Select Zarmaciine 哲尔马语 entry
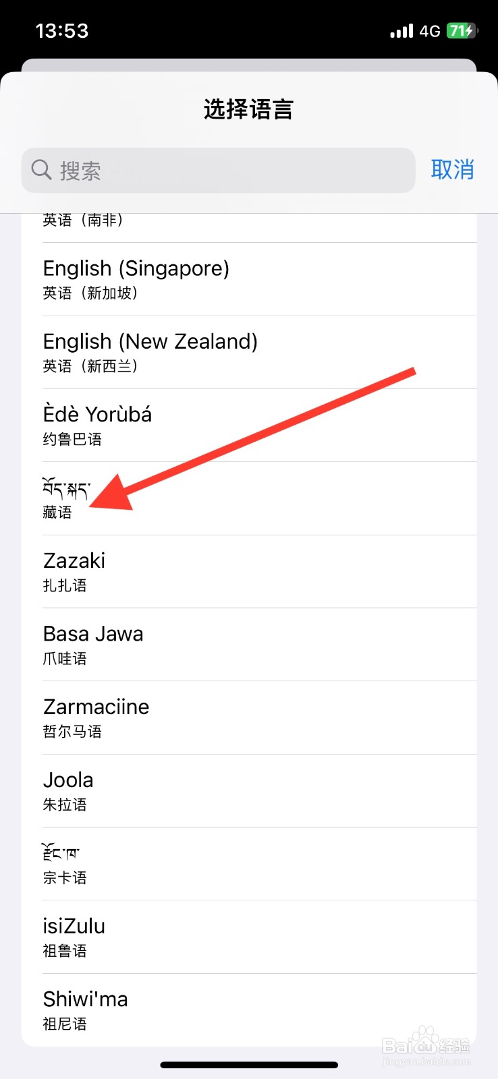This screenshot has width=498, height=1079. (x=249, y=718)
